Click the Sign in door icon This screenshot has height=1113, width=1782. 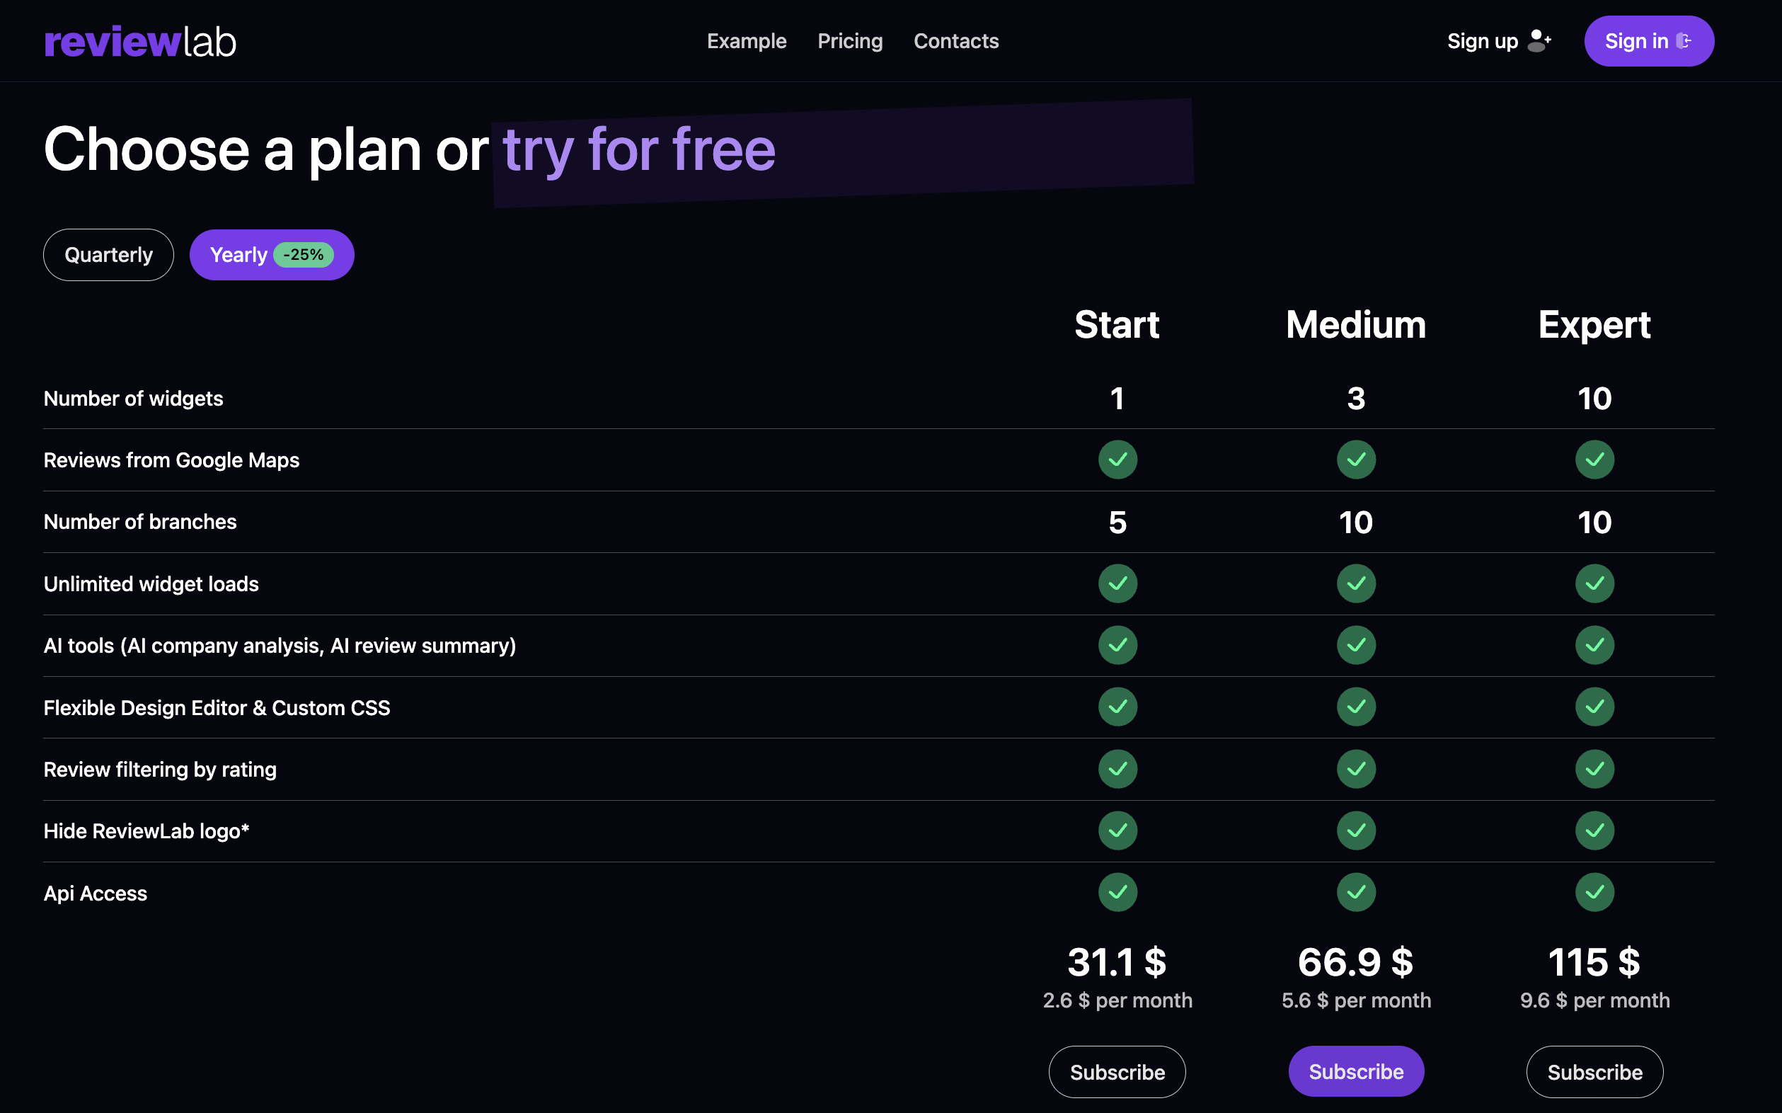click(1684, 41)
